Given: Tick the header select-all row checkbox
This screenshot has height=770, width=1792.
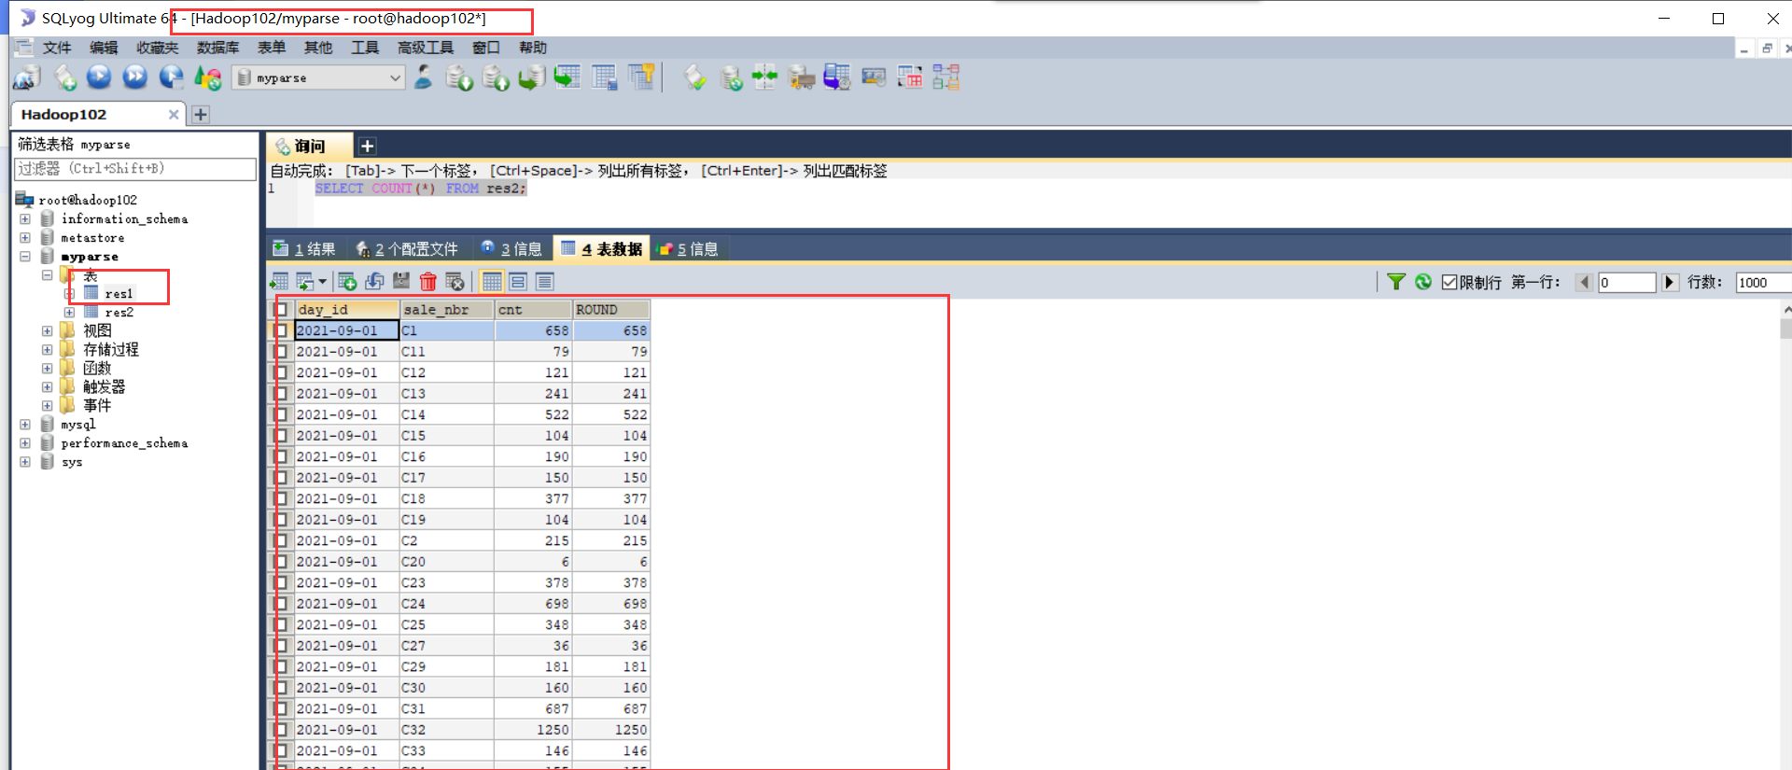Looking at the screenshot, I should 281,310.
